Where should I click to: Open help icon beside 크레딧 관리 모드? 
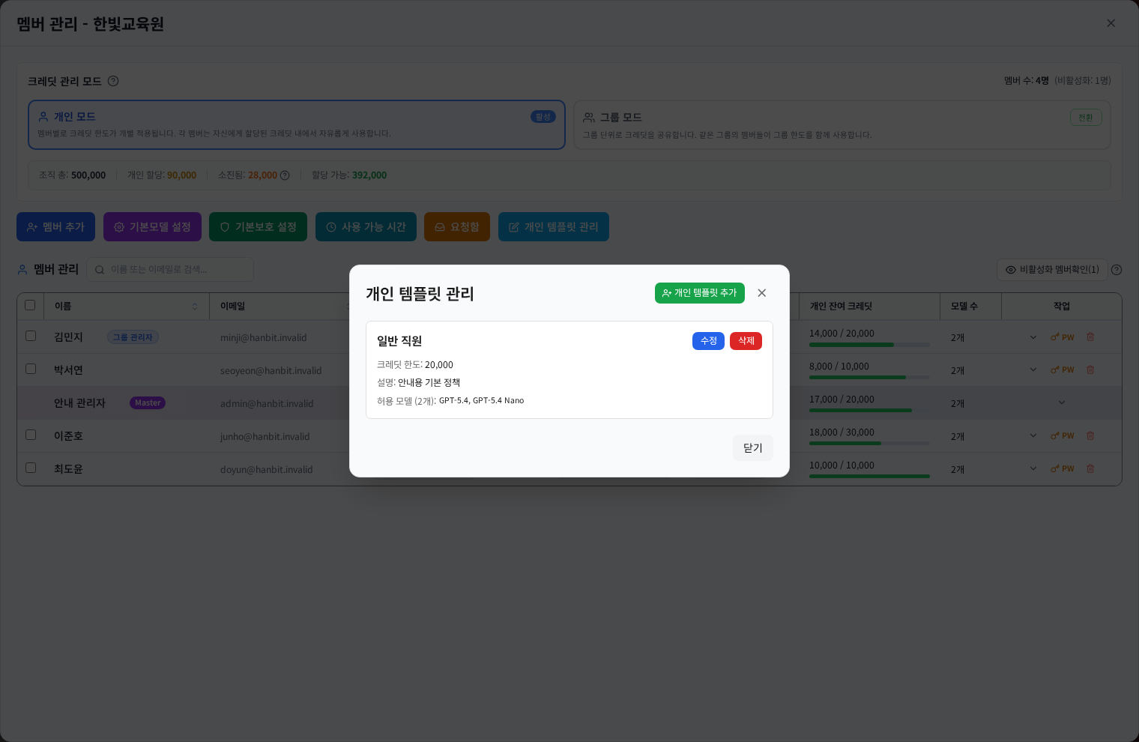tap(113, 81)
